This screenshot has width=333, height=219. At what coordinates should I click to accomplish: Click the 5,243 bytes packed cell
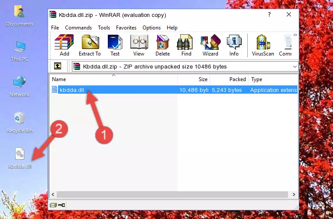227,90
